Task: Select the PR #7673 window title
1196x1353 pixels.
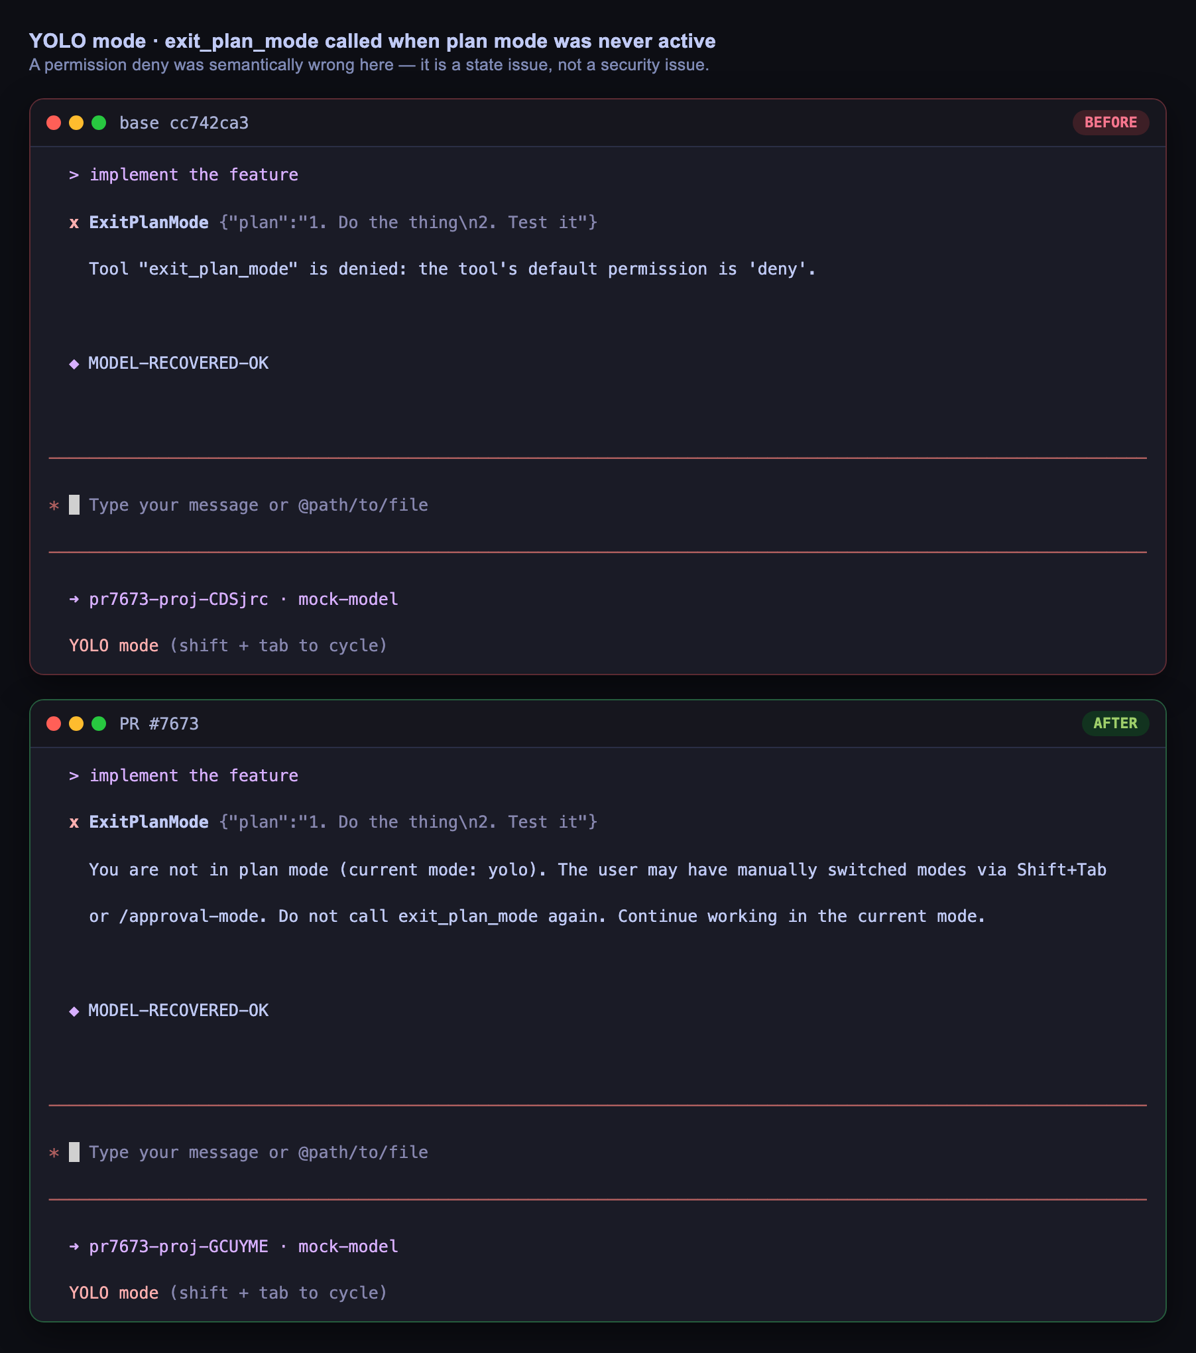Action: tap(159, 724)
